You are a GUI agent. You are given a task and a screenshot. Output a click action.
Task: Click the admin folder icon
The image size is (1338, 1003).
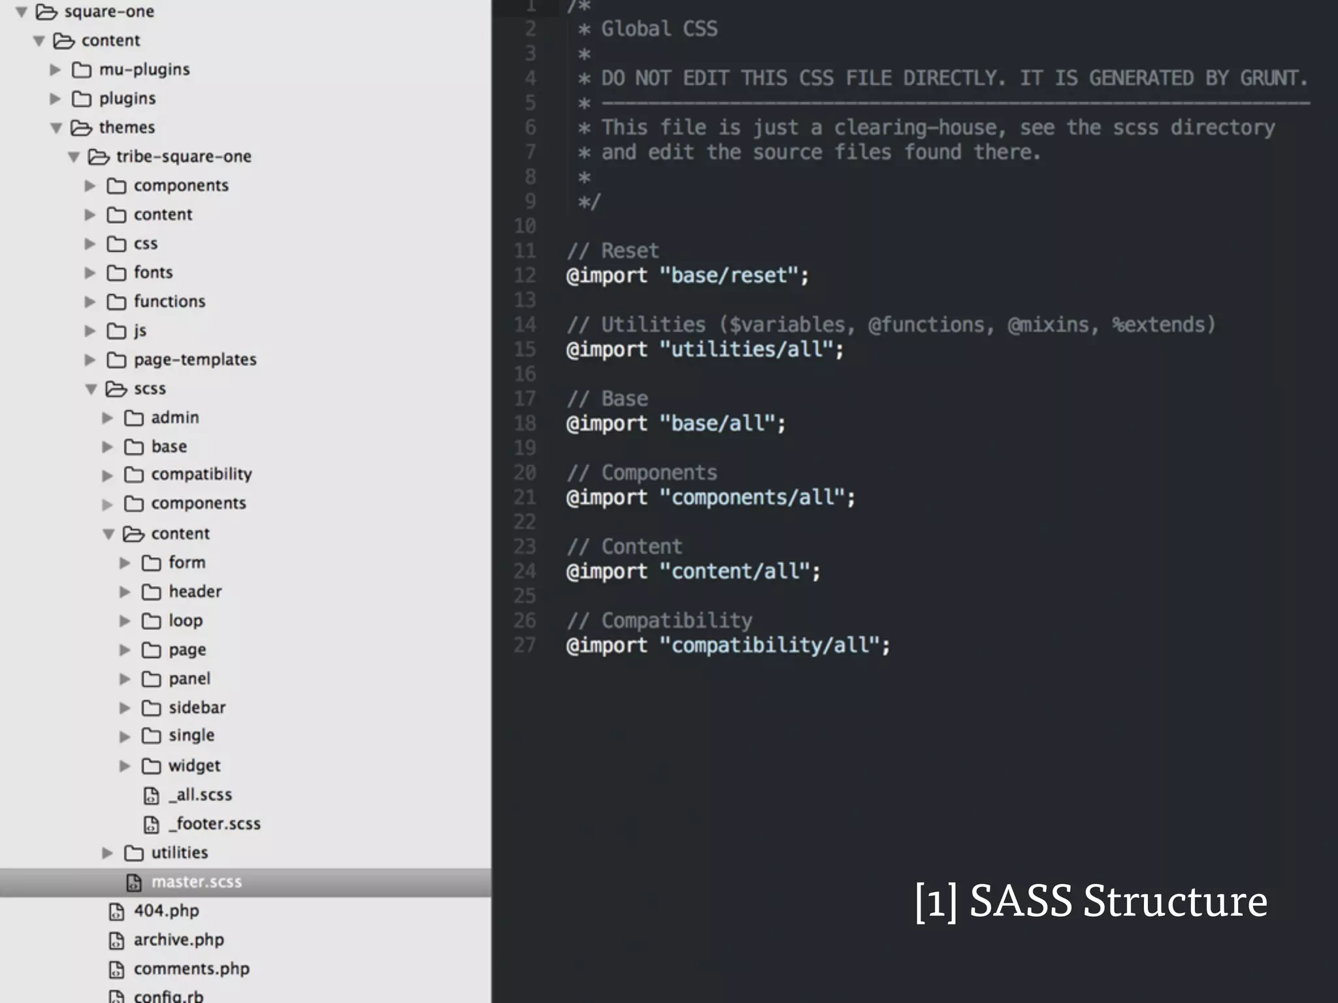[x=134, y=418]
